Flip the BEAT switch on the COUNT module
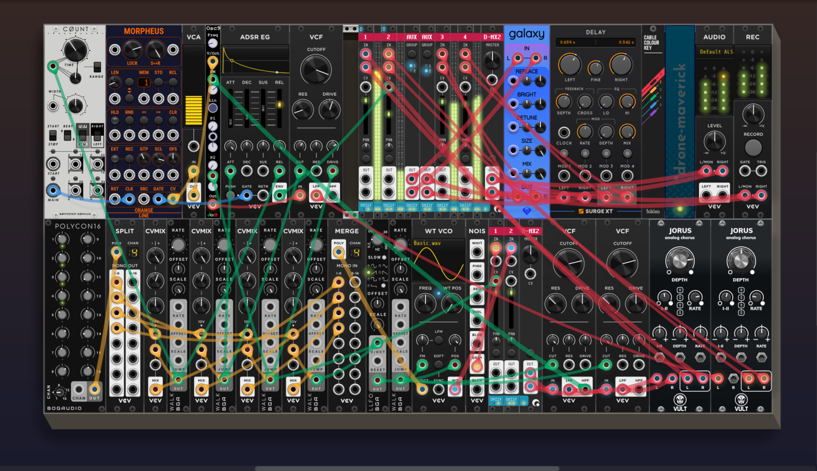 [x=68, y=136]
